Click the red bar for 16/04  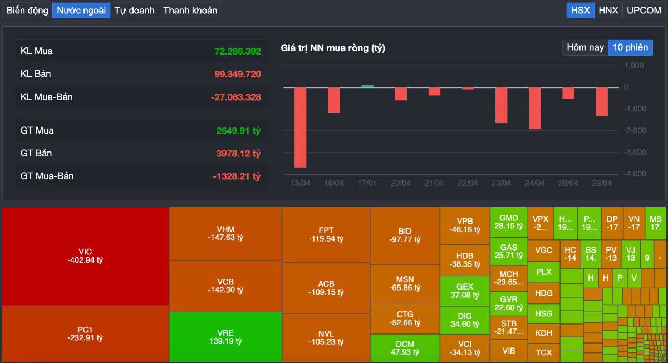[x=333, y=100]
